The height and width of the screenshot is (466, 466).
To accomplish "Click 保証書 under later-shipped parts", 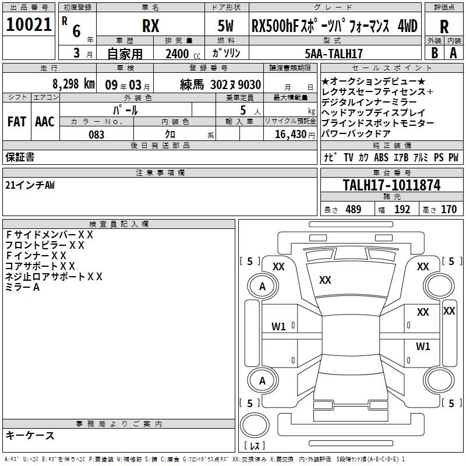I will [20, 157].
